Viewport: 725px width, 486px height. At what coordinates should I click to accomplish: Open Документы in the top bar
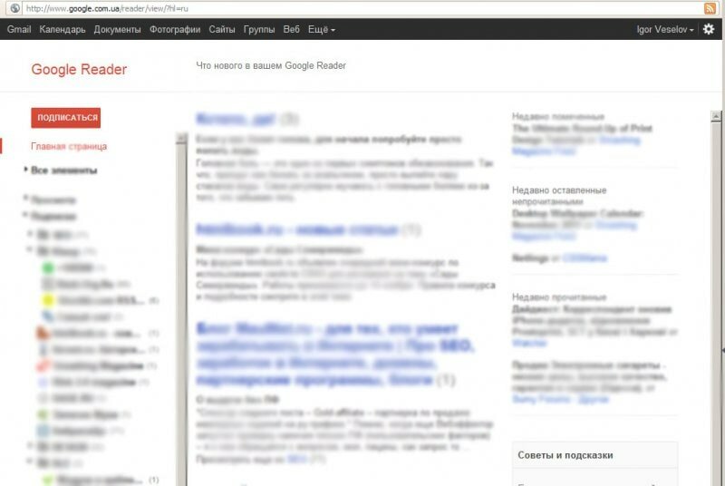(118, 30)
